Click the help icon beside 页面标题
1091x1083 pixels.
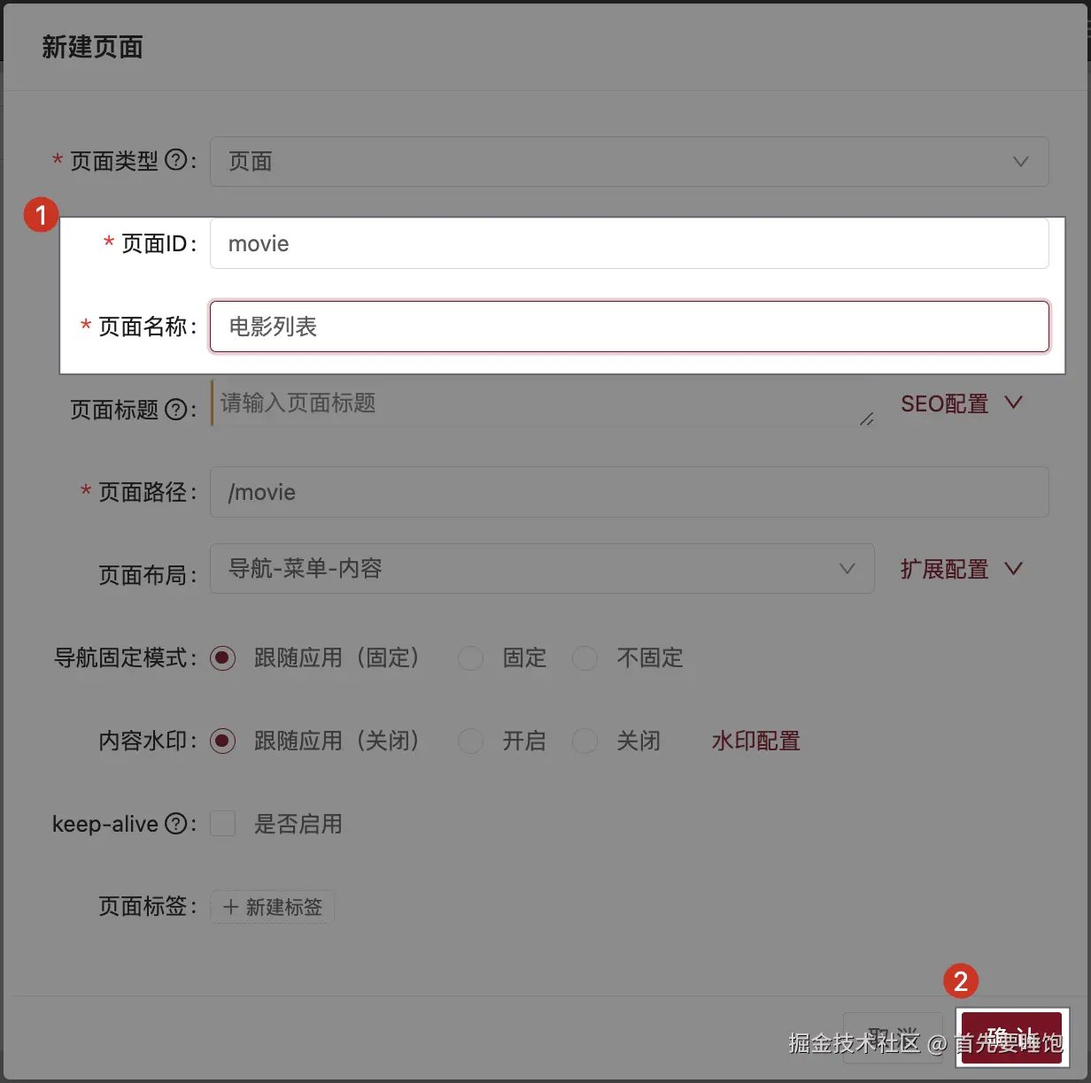(x=176, y=409)
